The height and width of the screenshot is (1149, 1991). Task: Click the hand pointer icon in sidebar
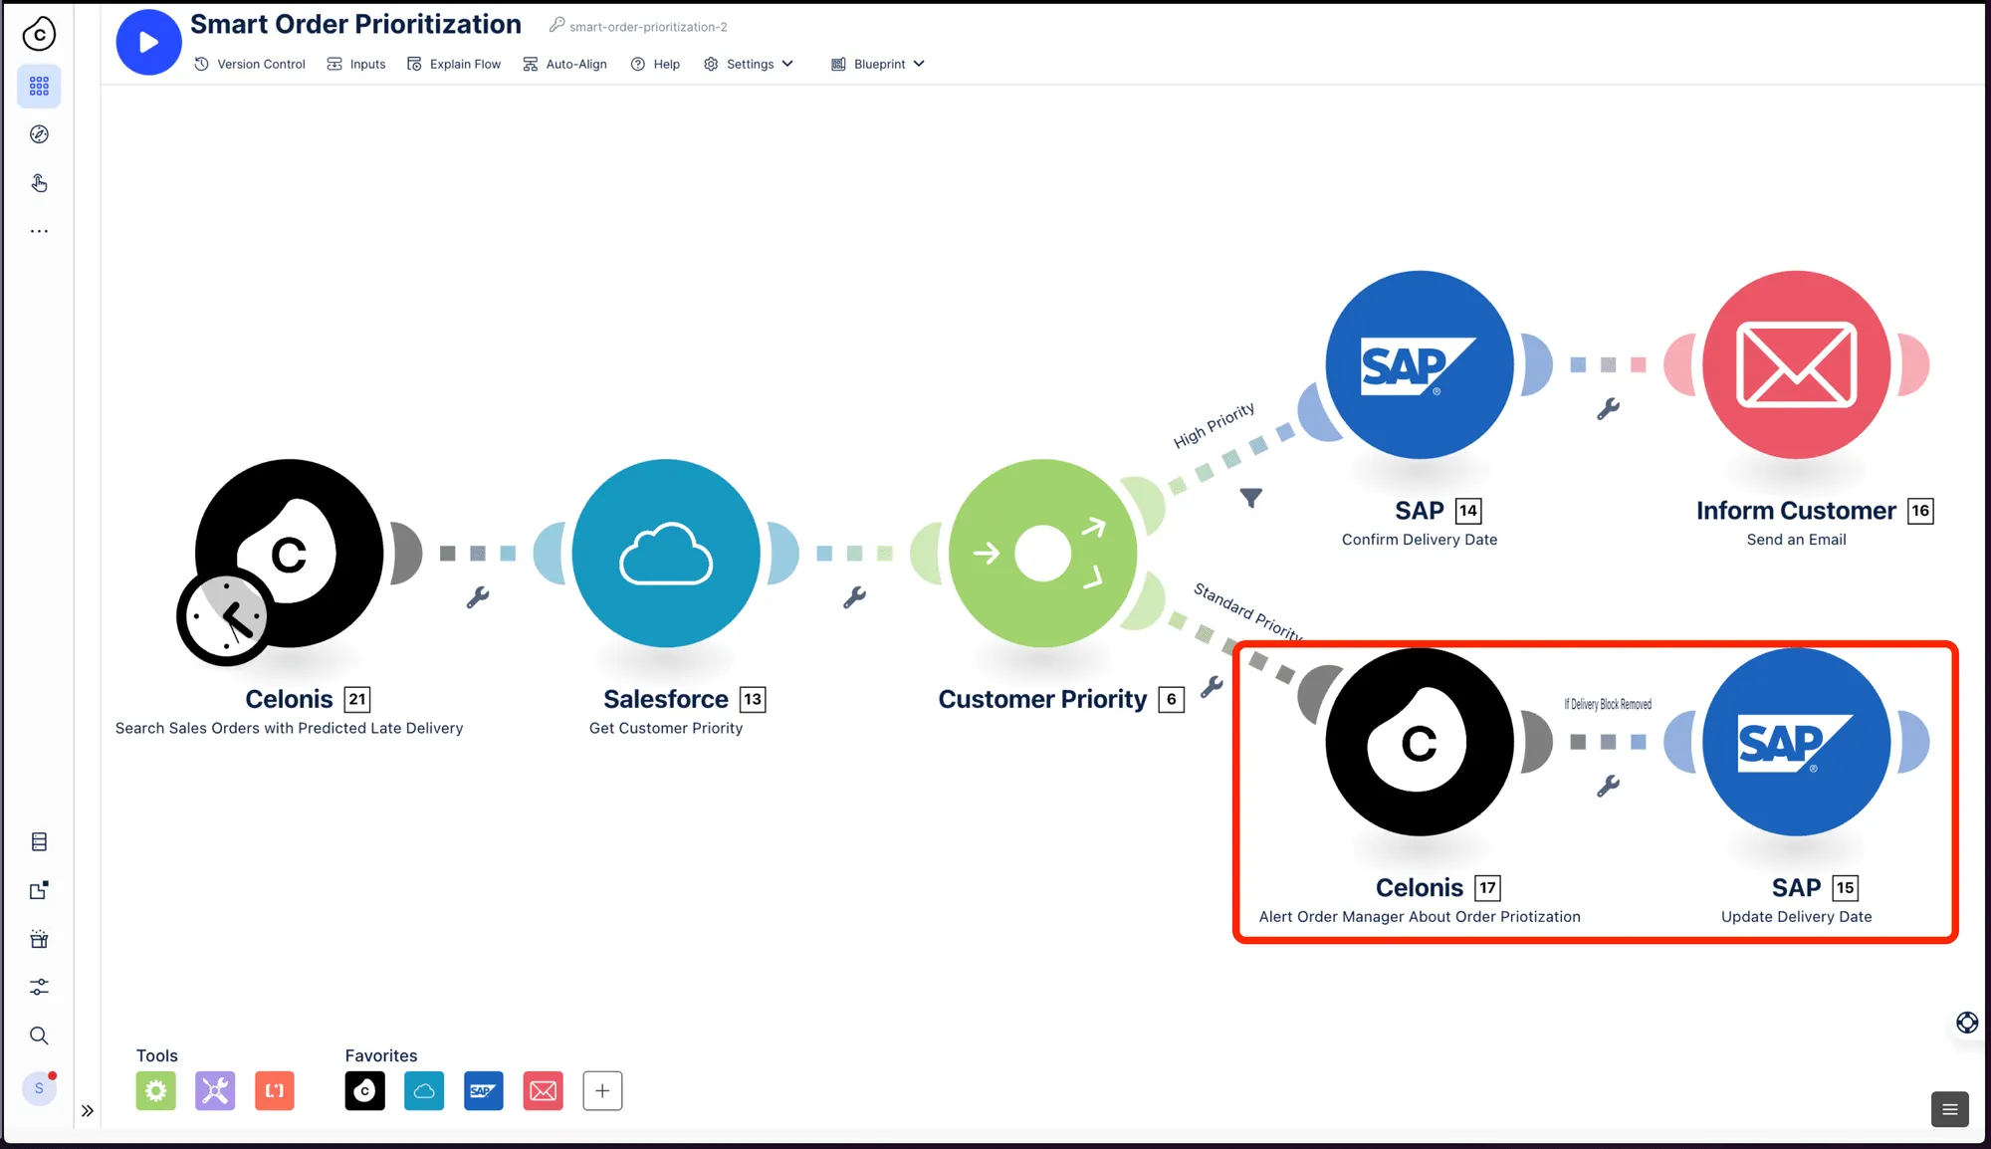[x=39, y=183]
